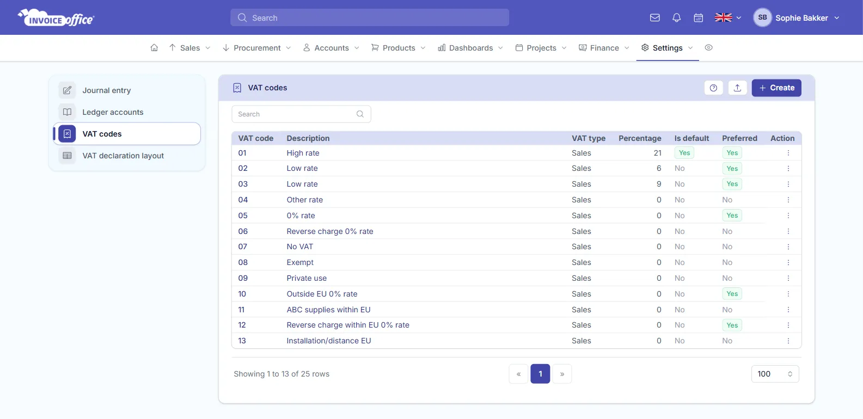Image resolution: width=863 pixels, height=419 pixels.
Task: Open action menu for Private use row
Action: pos(788,278)
